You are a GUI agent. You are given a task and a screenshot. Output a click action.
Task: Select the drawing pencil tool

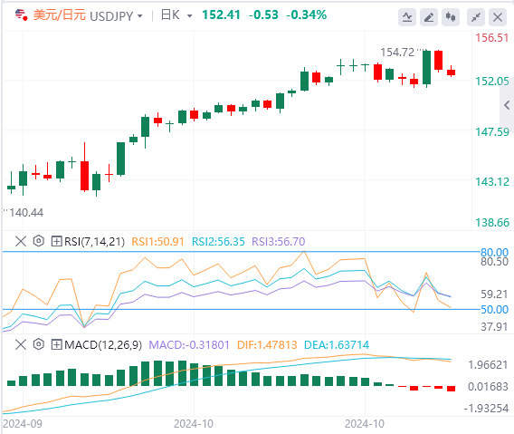[x=429, y=16]
